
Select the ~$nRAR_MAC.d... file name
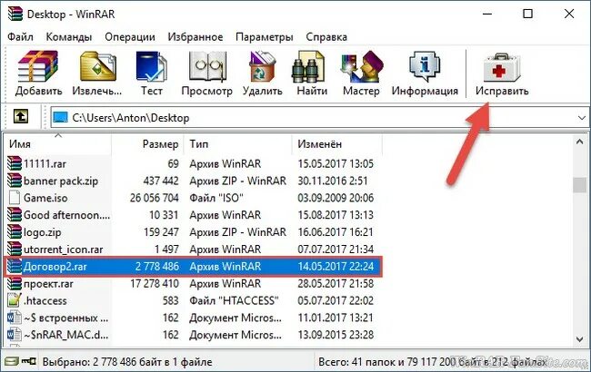click(65, 335)
